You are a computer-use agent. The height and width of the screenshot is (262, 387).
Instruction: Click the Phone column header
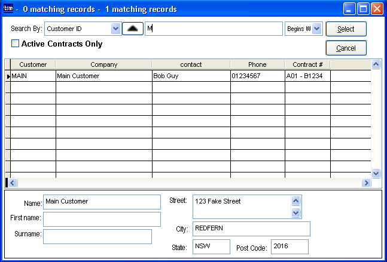pos(258,64)
